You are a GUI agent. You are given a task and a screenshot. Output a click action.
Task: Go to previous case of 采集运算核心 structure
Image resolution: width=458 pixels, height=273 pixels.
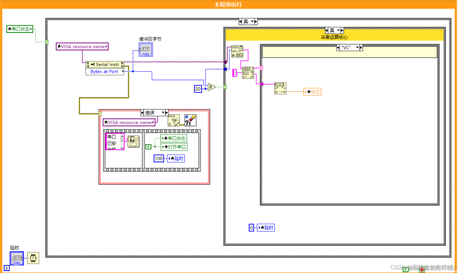[327, 30]
